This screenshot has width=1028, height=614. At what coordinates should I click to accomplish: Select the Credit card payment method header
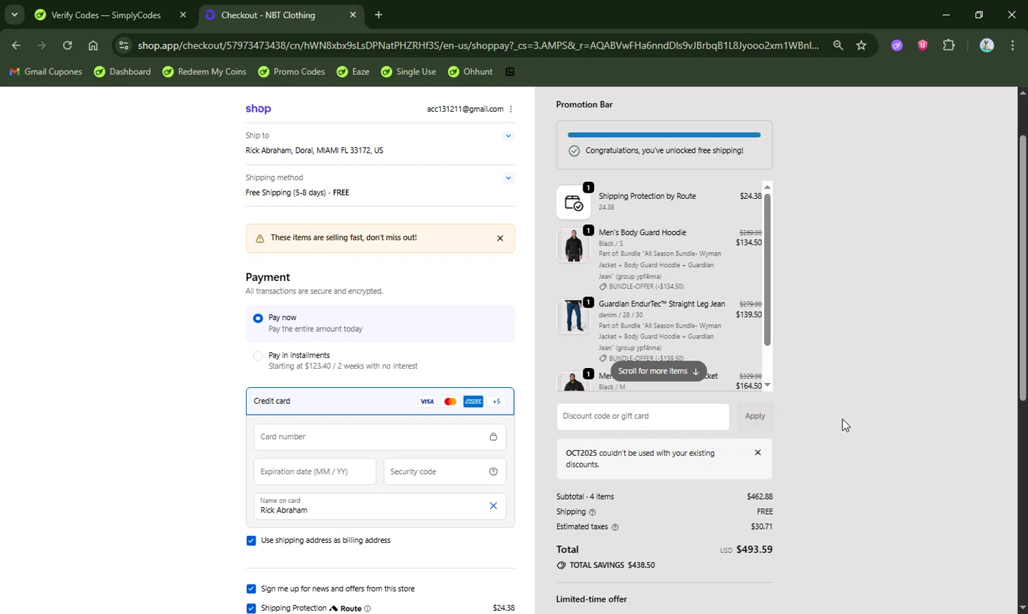(380, 402)
